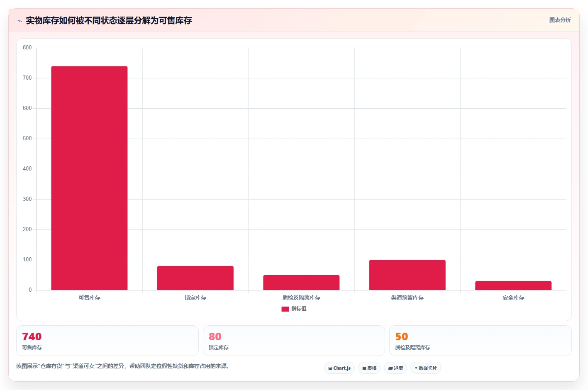Click the 200 y-axis tick label

[x=27, y=229]
